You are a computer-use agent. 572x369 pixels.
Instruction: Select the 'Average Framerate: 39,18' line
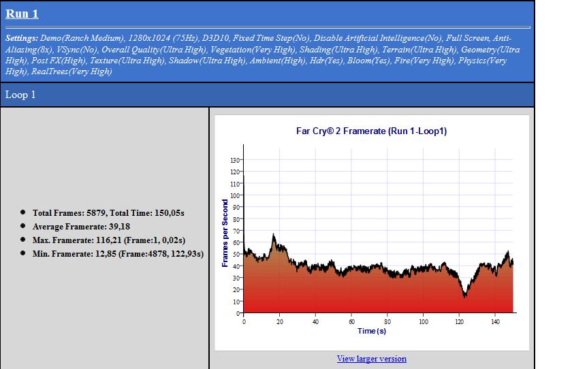coord(81,227)
